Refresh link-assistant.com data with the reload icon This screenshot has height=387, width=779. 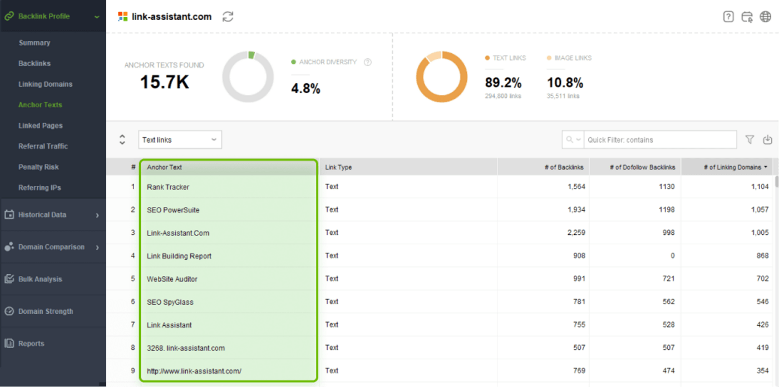228,17
